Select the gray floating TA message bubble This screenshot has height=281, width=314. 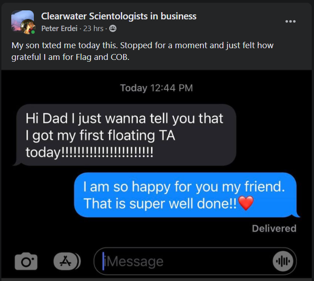[124, 135]
